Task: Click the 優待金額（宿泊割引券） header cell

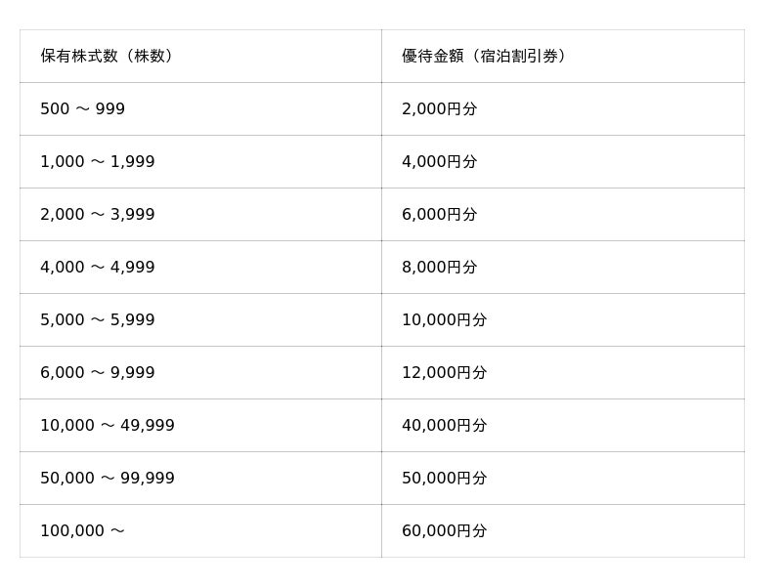Action: click(484, 57)
